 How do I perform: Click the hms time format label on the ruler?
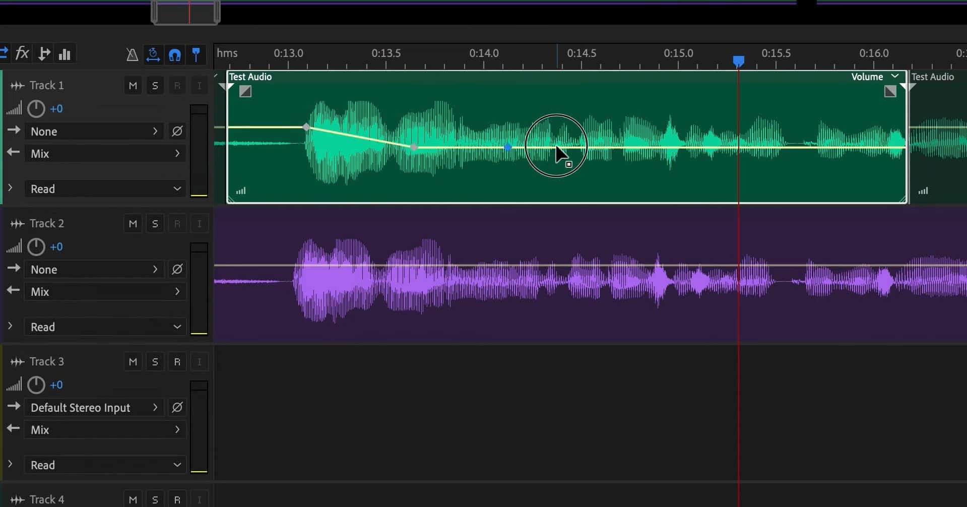[227, 53]
